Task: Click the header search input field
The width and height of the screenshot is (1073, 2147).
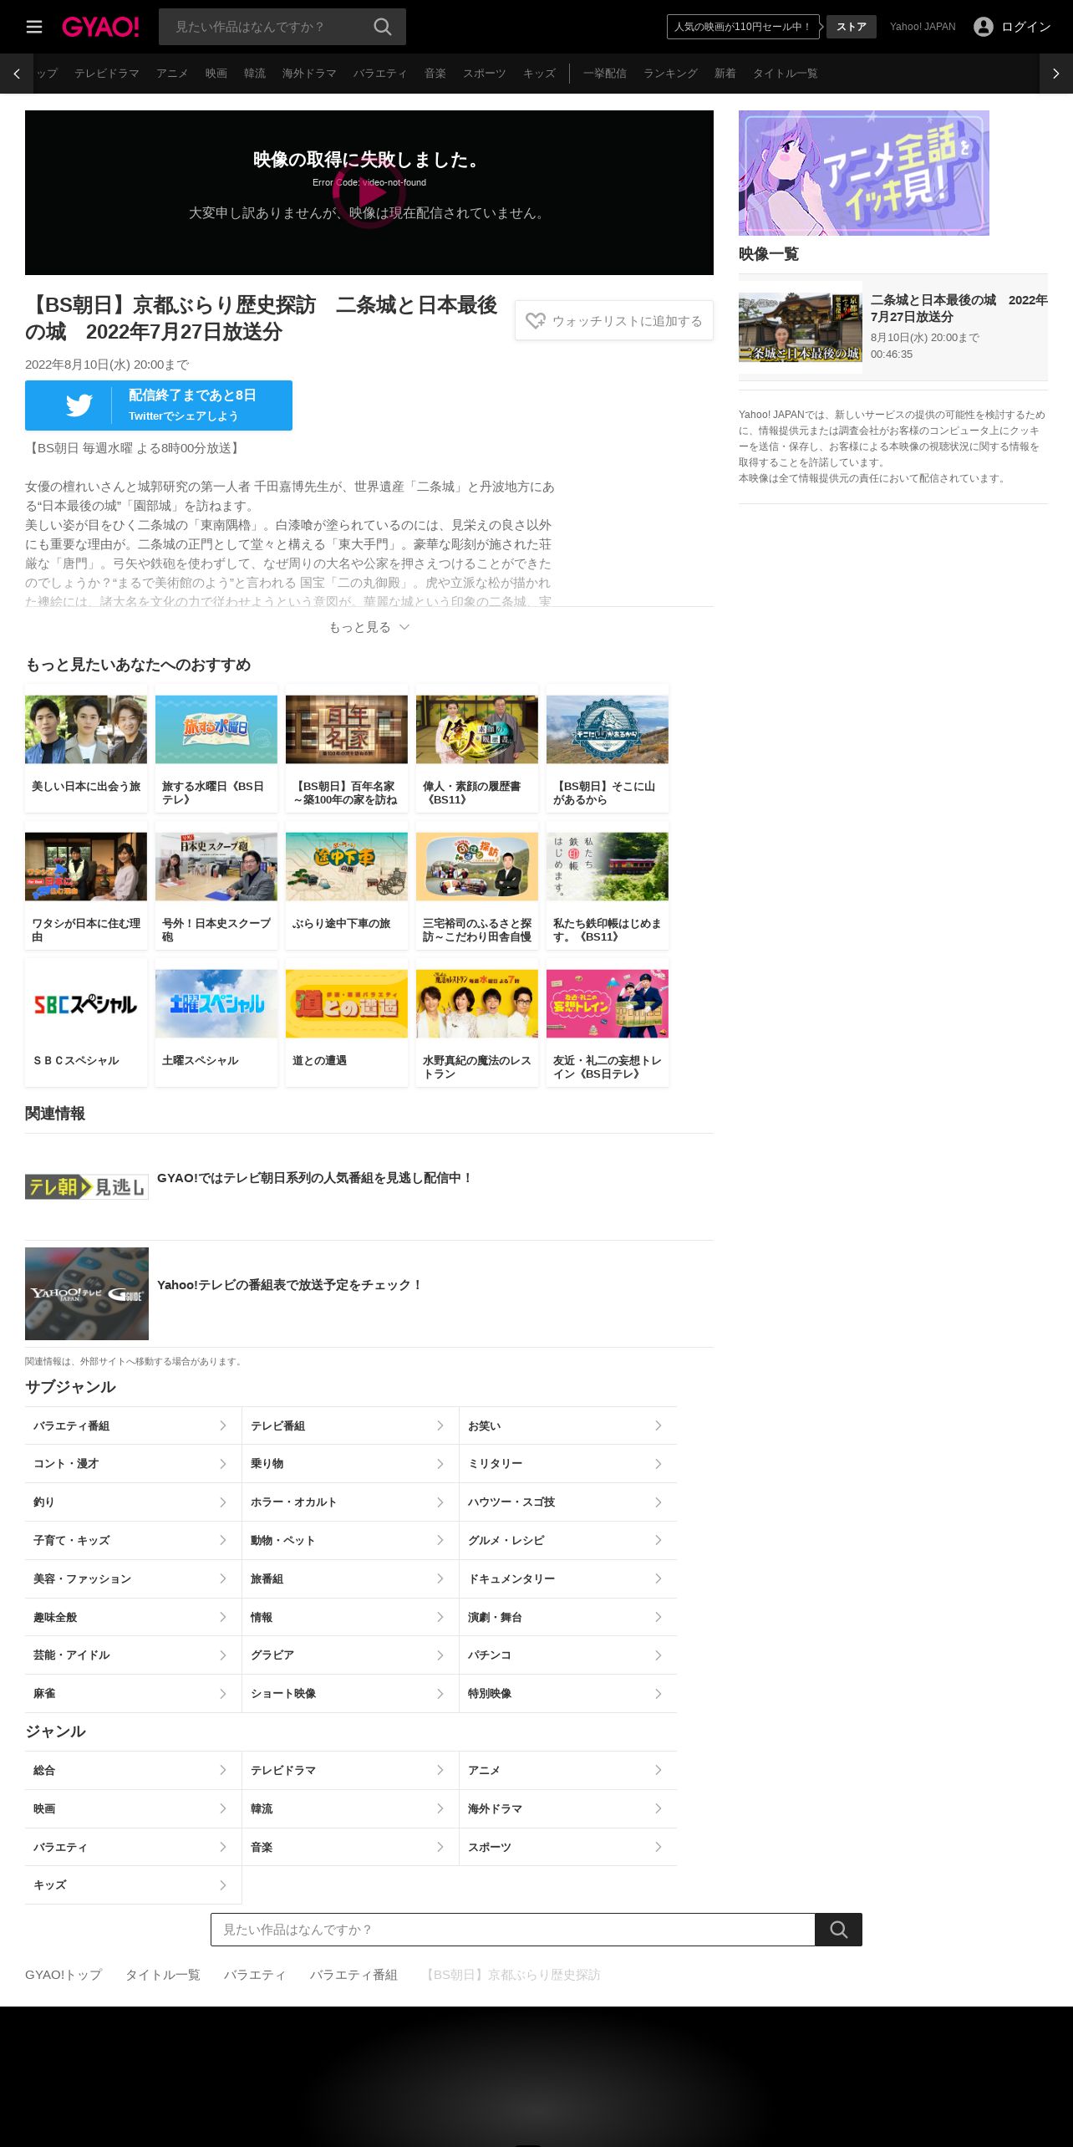Action: 267,27
